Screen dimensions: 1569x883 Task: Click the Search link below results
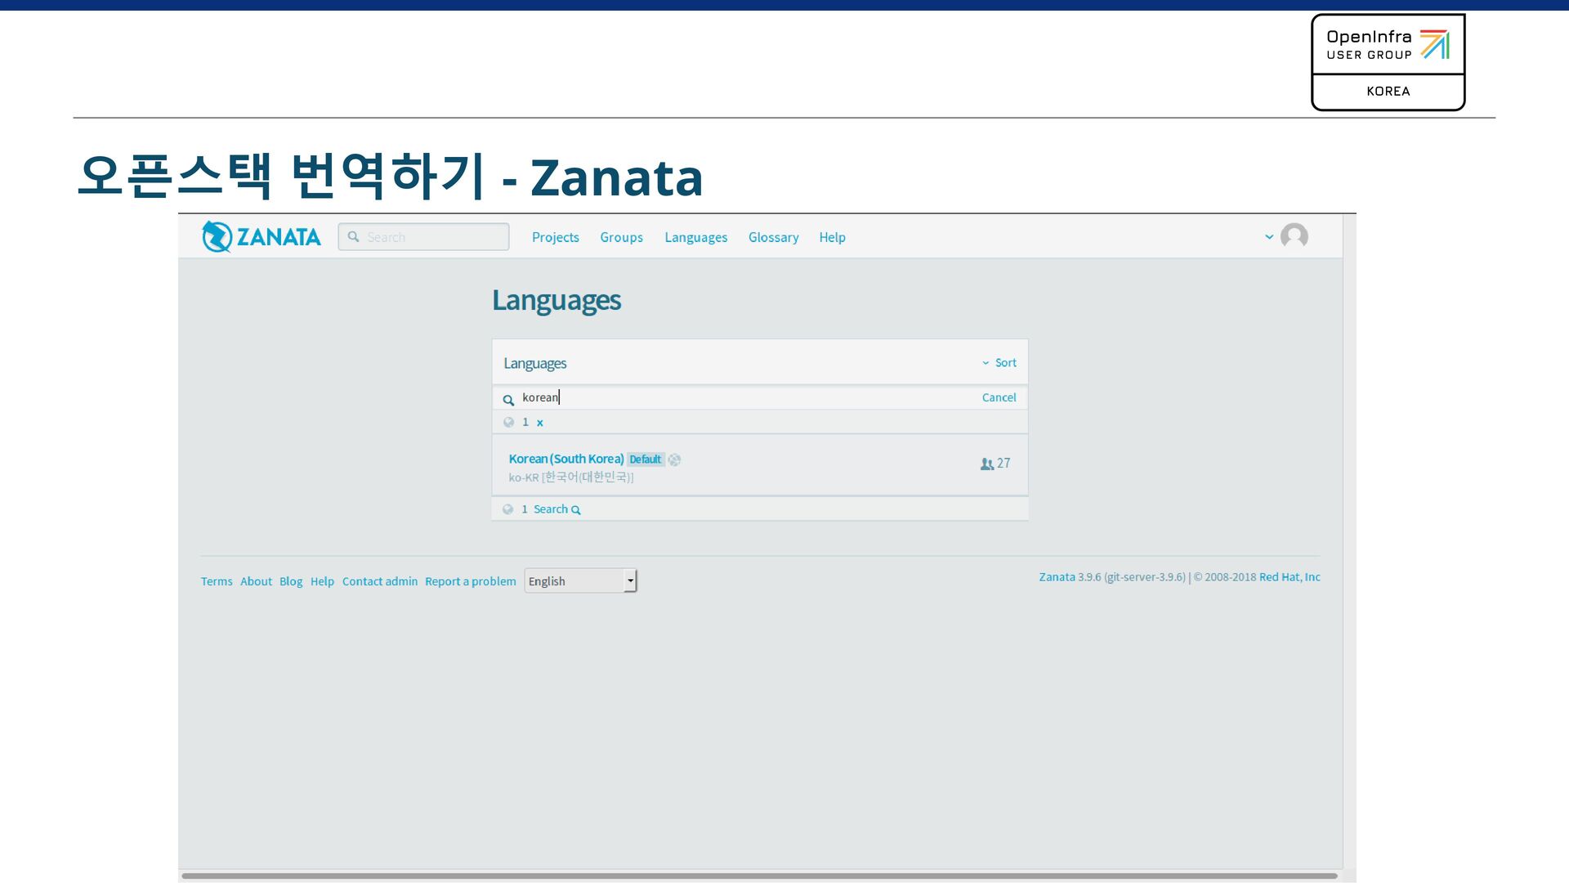(557, 509)
